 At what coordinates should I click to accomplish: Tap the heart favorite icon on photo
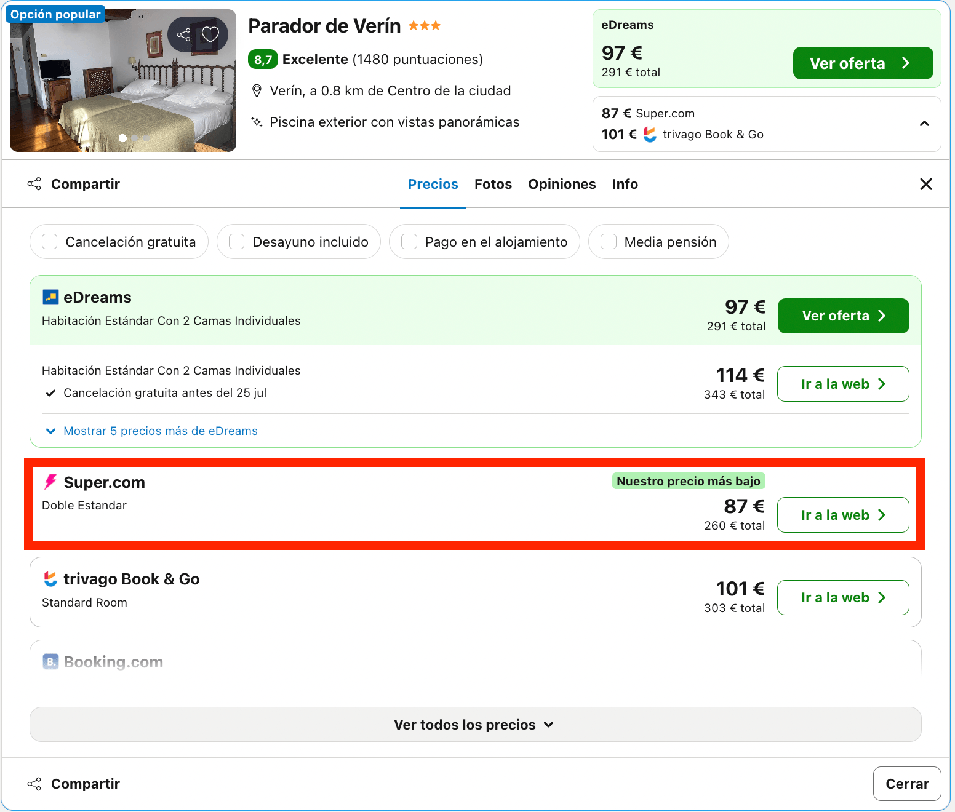click(x=210, y=34)
